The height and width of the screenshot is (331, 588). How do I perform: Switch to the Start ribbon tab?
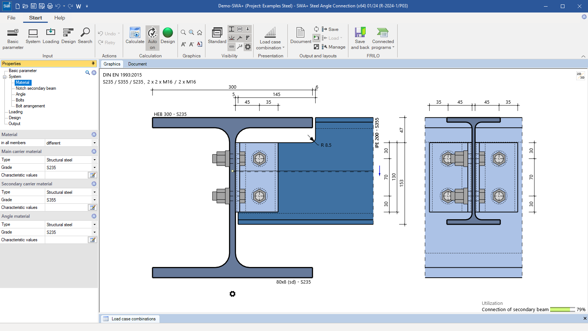[36, 18]
